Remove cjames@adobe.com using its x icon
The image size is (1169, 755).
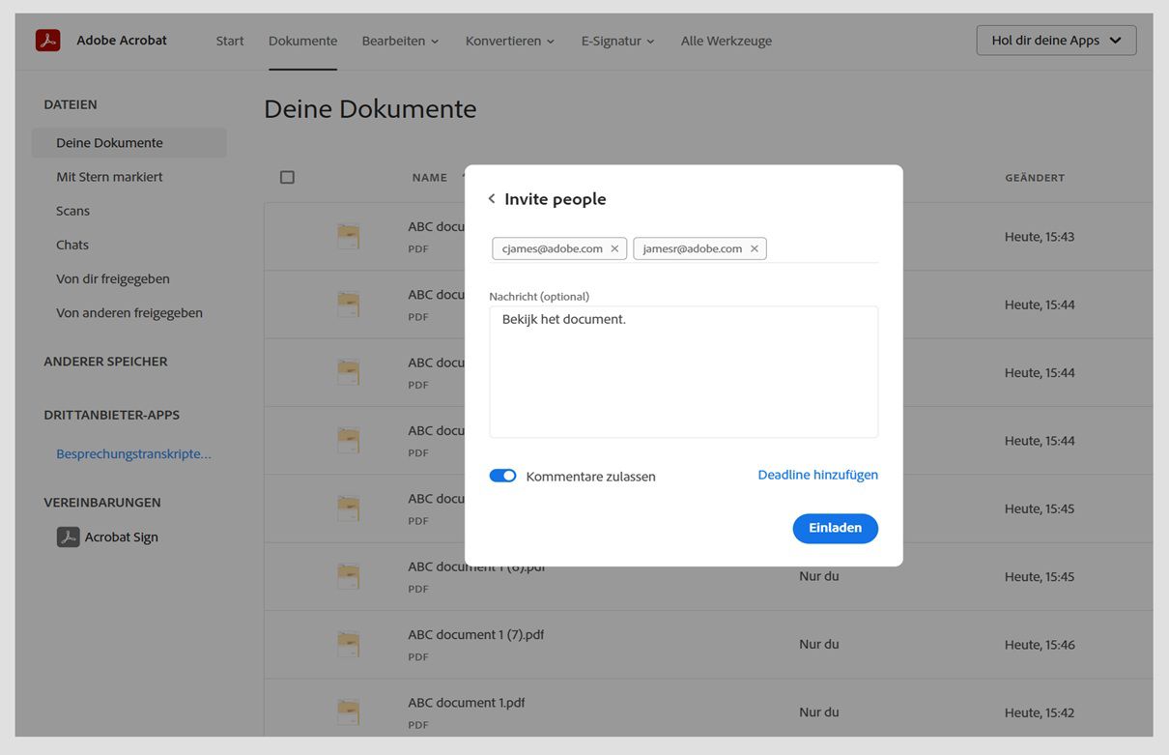[614, 248]
